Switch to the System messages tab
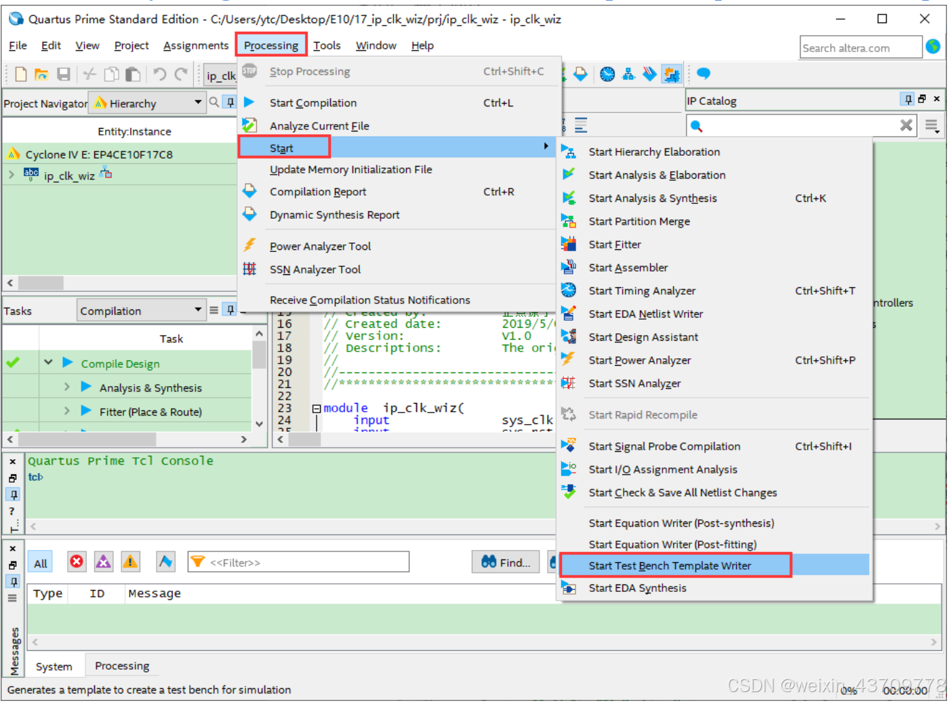 (54, 666)
